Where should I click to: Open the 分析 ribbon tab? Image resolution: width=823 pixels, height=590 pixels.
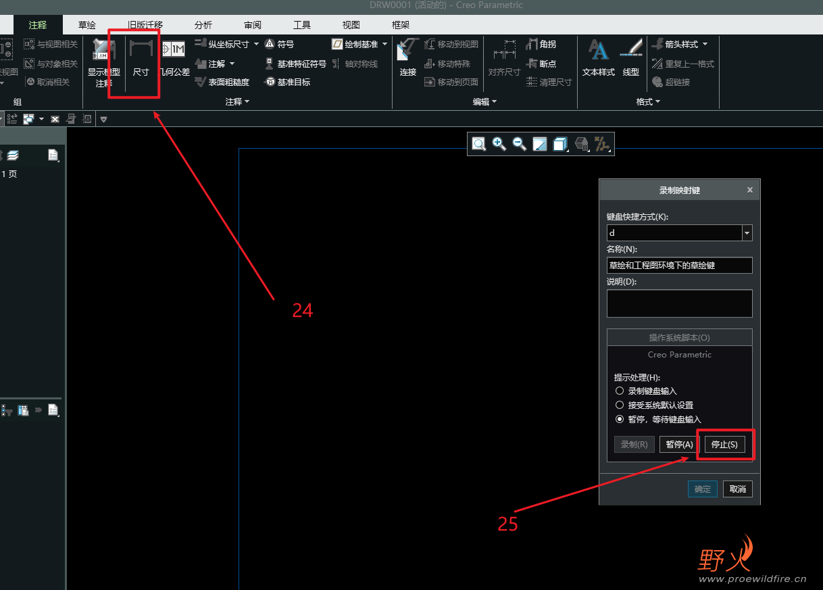(203, 25)
